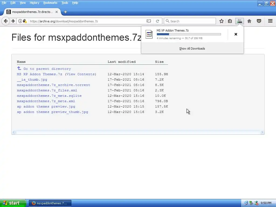Screen dimensions: 276x207
Task: Reload the current page
Action: [x=157, y=21]
